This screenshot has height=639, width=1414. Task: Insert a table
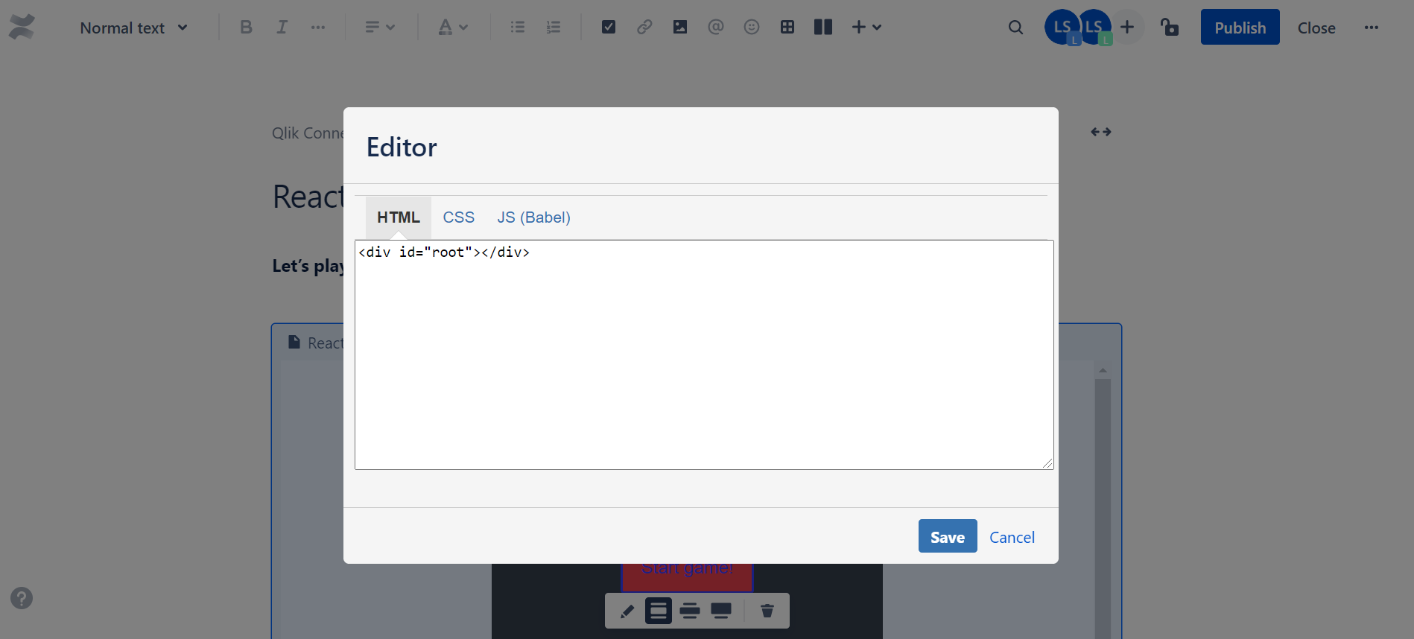[787, 28]
